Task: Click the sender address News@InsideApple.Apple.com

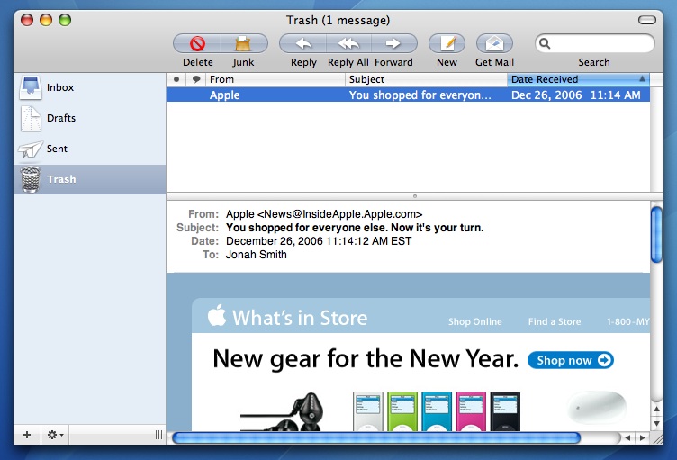Action: point(339,214)
